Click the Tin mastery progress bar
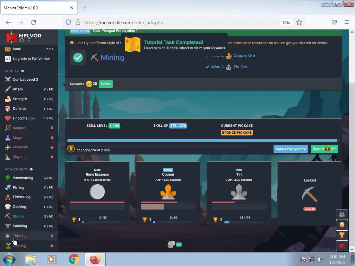The height and width of the screenshot is (266, 355). (244, 223)
